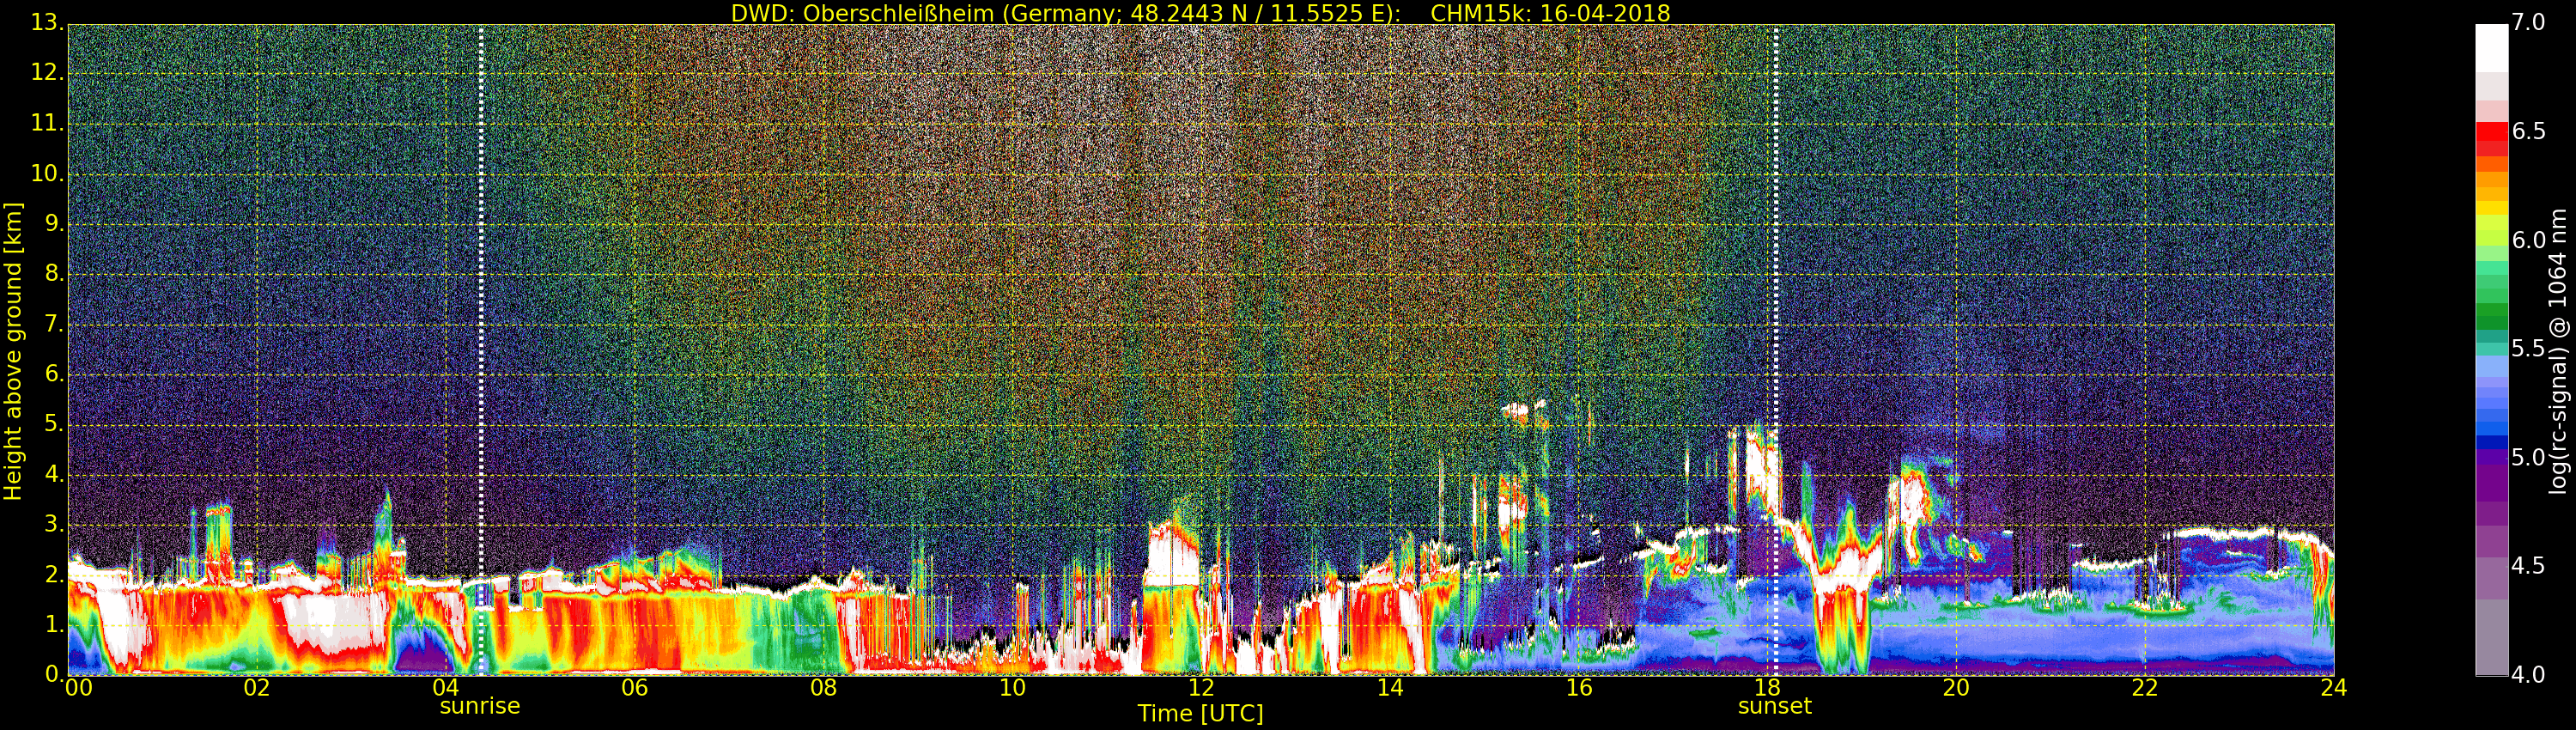Click the '08' time axis tick label

pos(824,688)
